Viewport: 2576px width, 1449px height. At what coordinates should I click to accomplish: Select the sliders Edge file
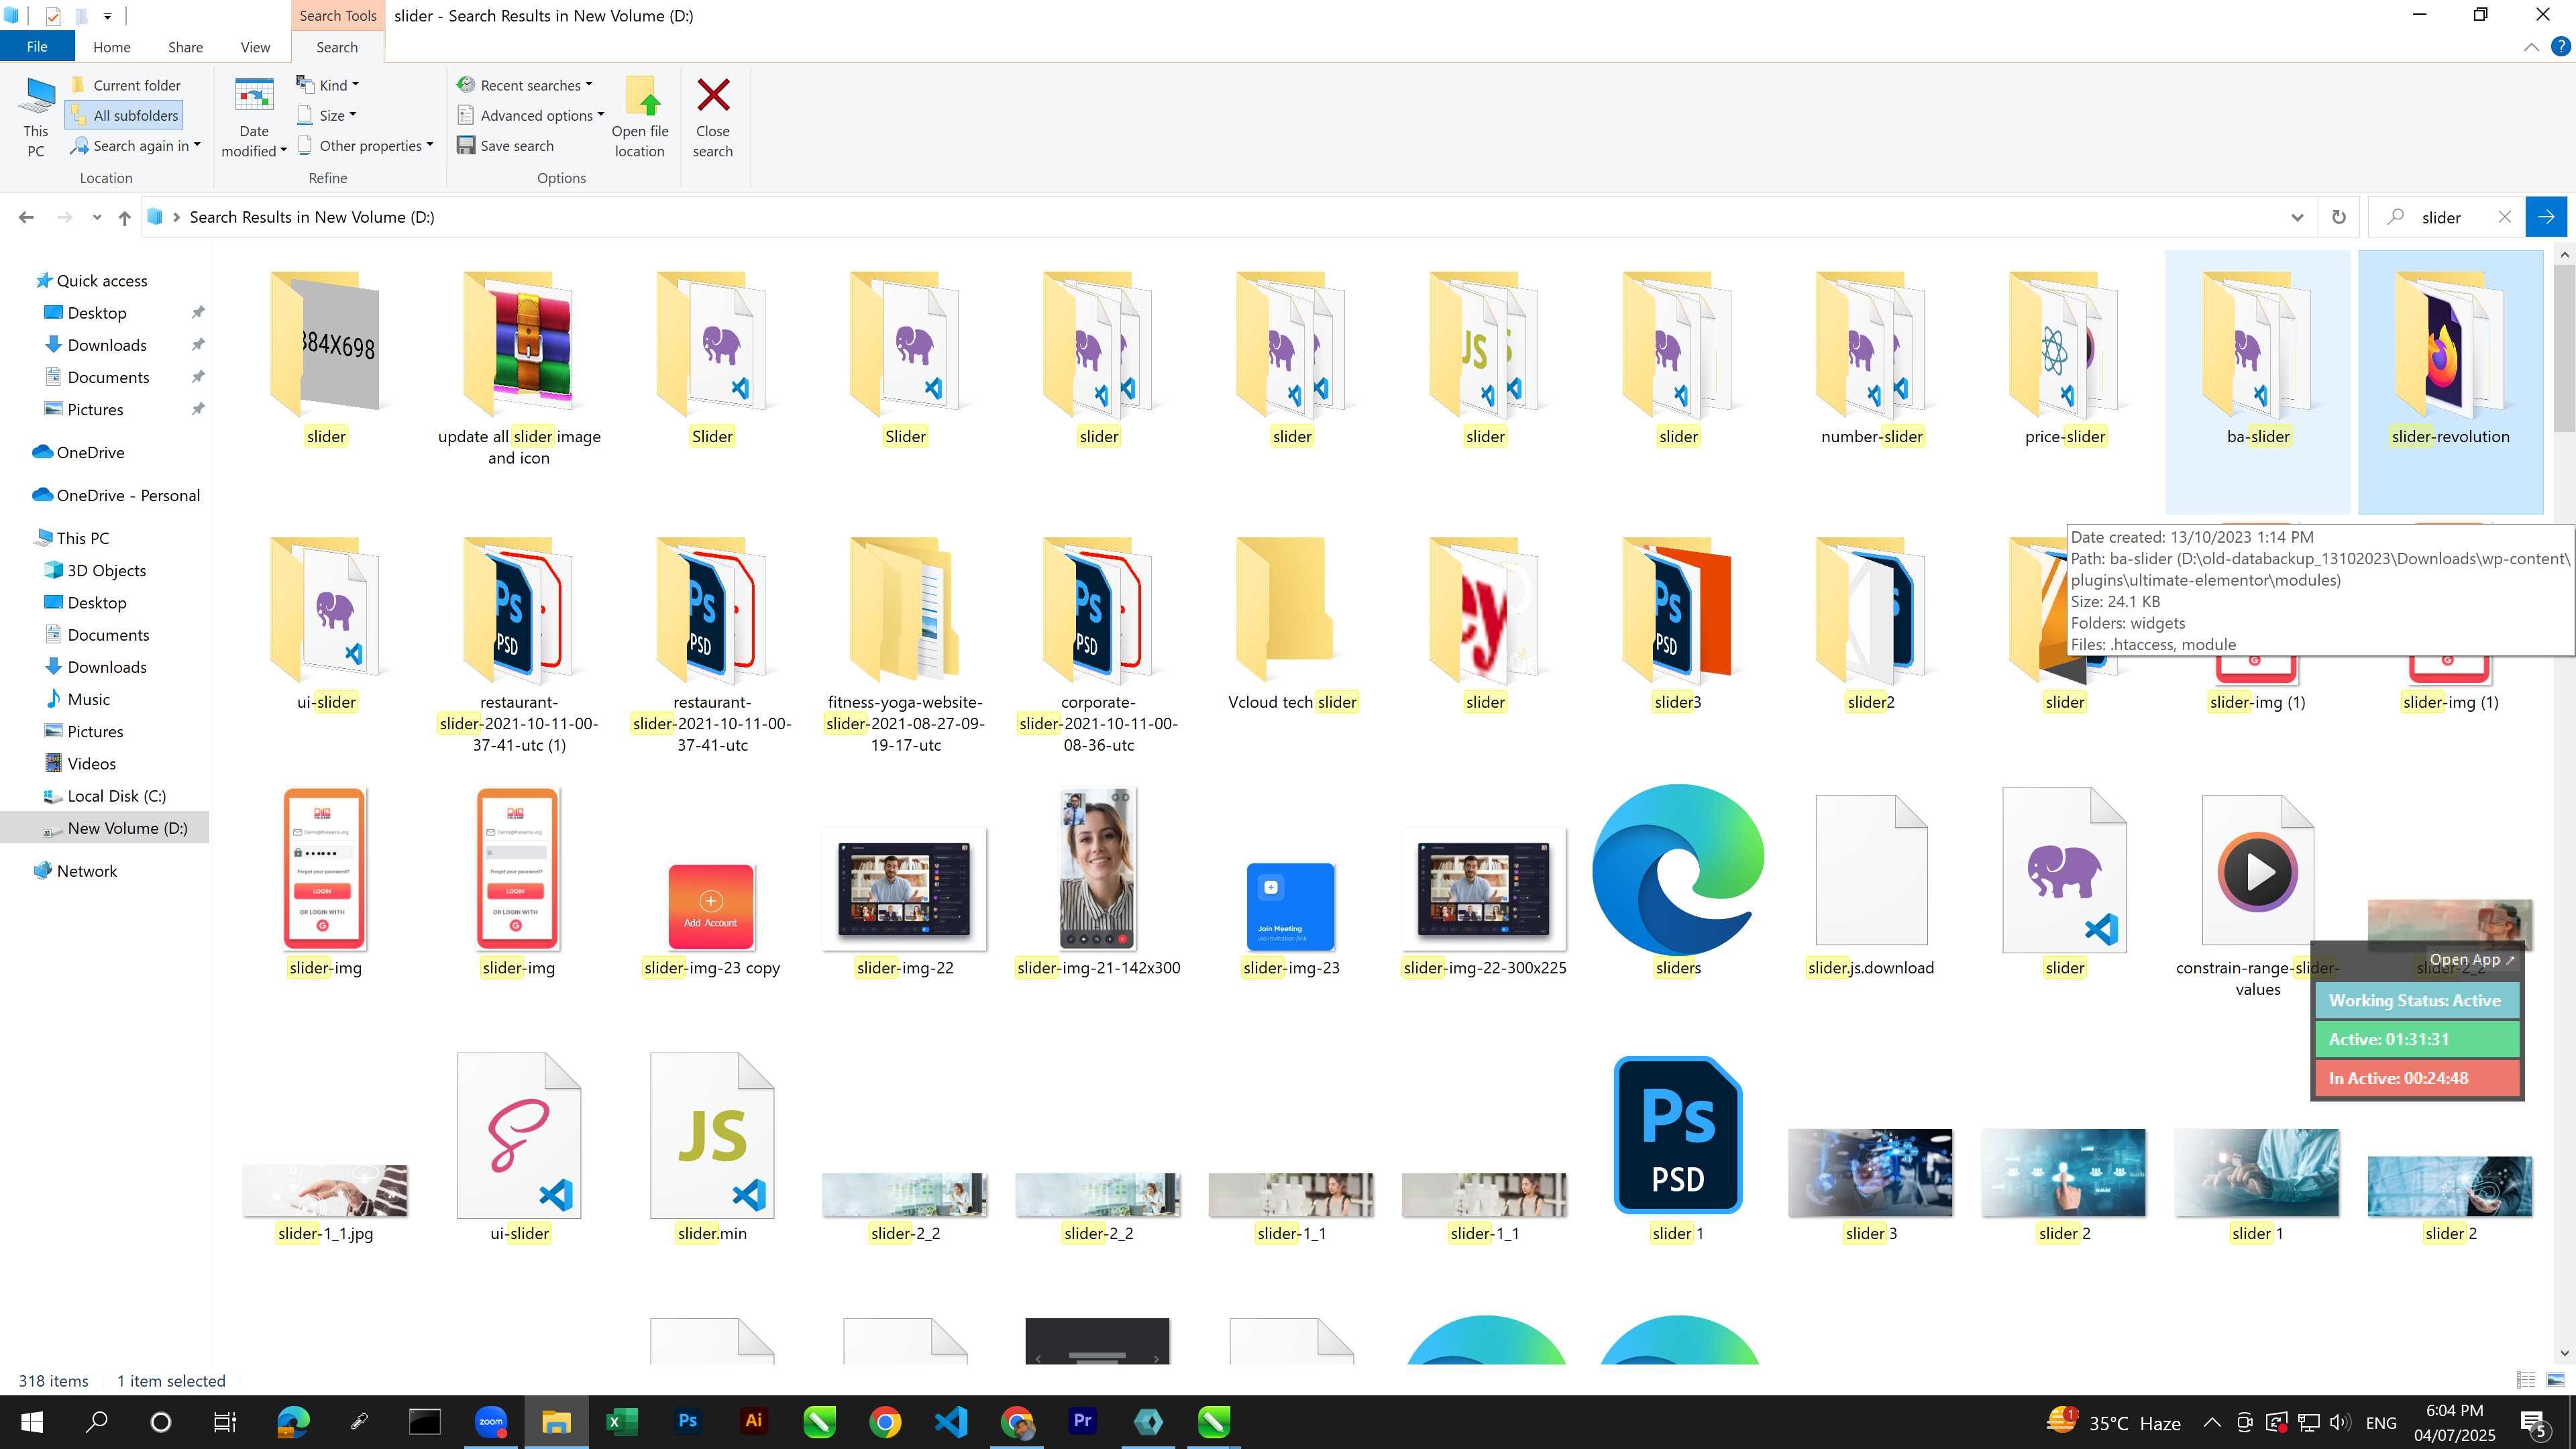tap(1678, 880)
